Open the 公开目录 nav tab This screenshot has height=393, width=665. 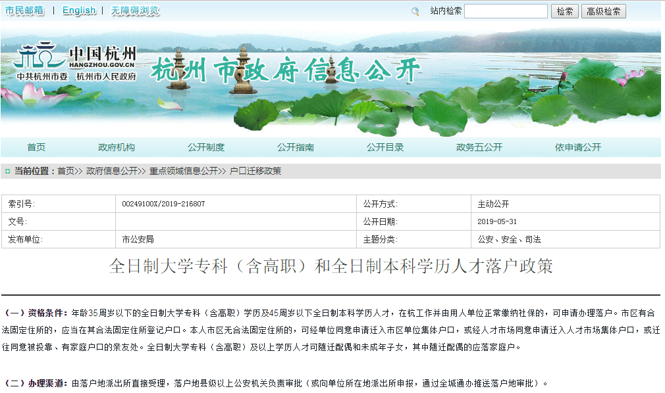385,147
